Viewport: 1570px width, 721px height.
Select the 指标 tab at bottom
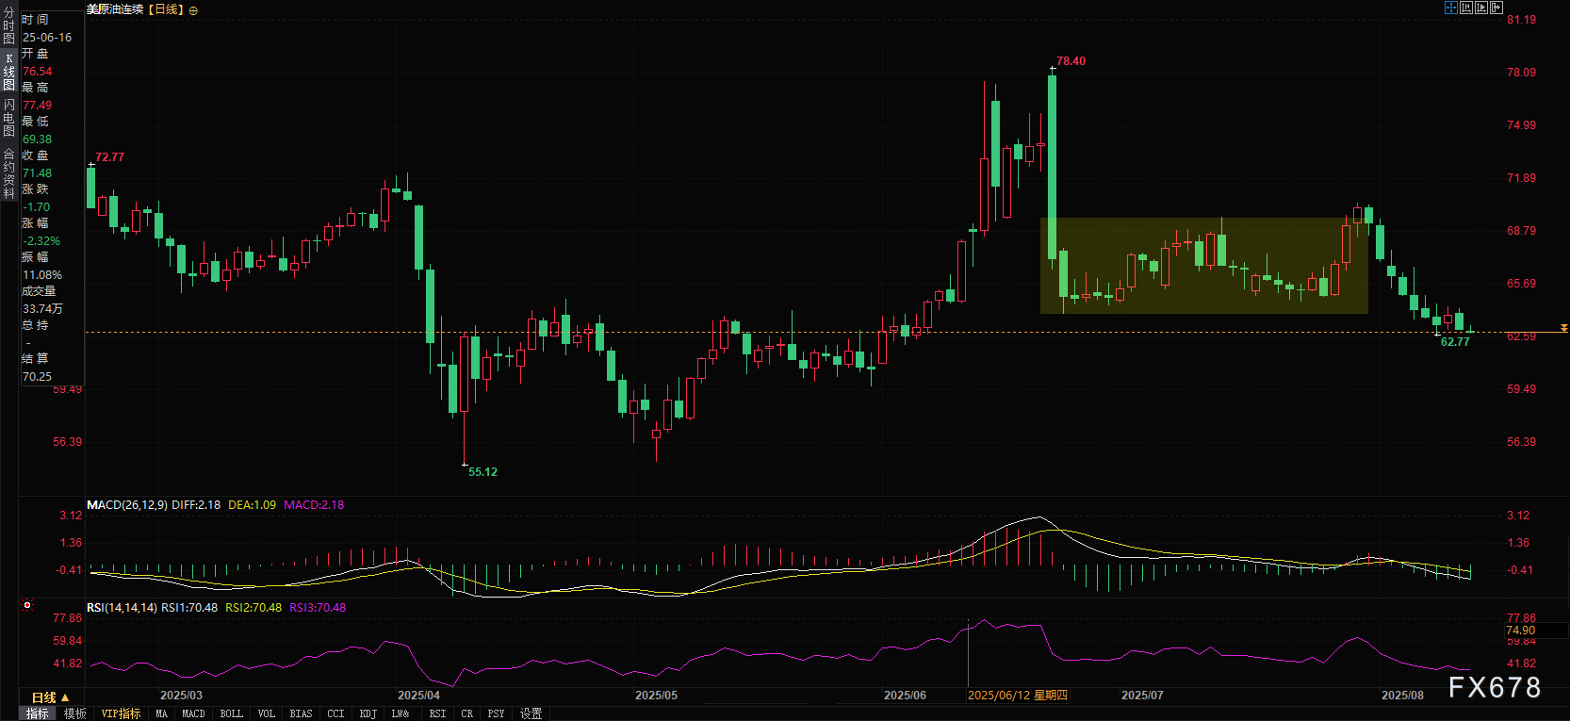[38, 713]
